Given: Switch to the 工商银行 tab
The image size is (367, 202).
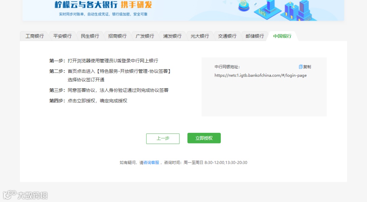Looking at the screenshot, I should pos(35,36).
